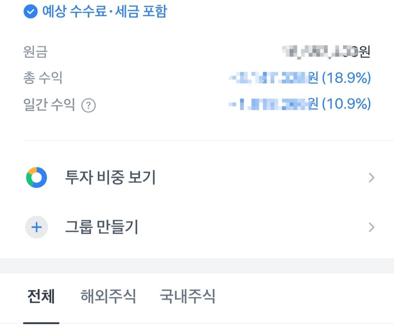Click the 총 수익 18.9% value
394x332 pixels.
(347, 78)
